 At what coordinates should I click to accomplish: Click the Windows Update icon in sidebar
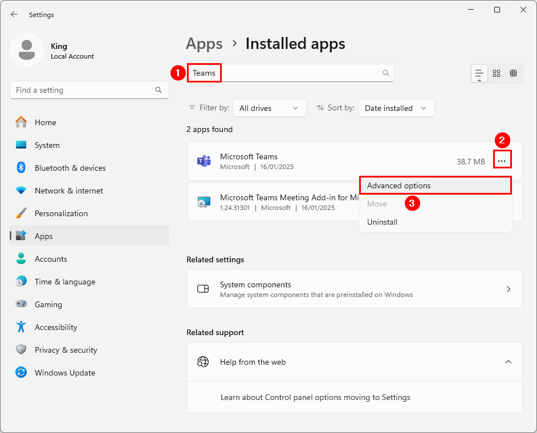click(x=21, y=373)
